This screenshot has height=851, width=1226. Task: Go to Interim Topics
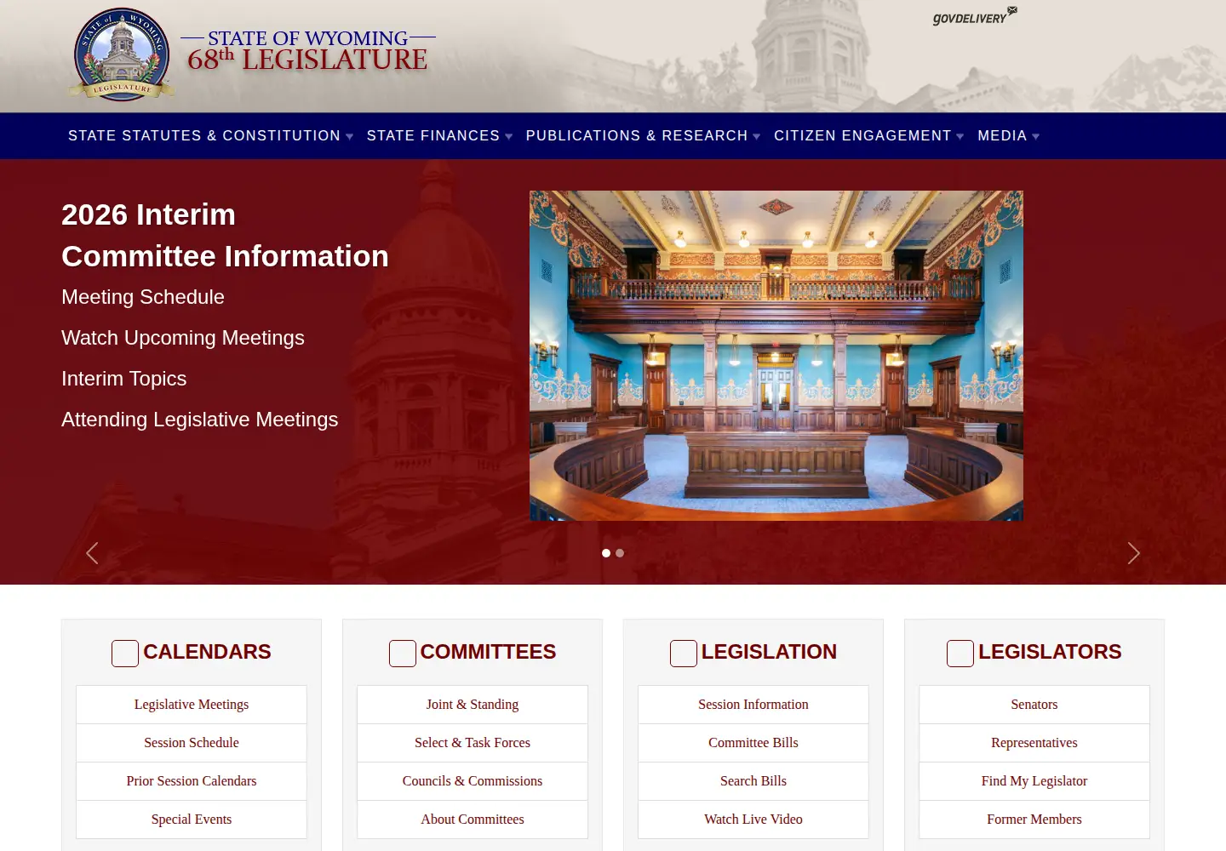[x=123, y=379]
